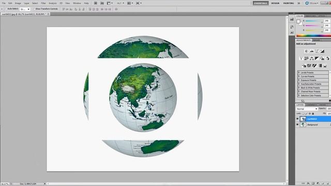This screenshot has width=331, height=186.
Task: Hide the Background layer eye icon
Action: click(x=297, y=125)
